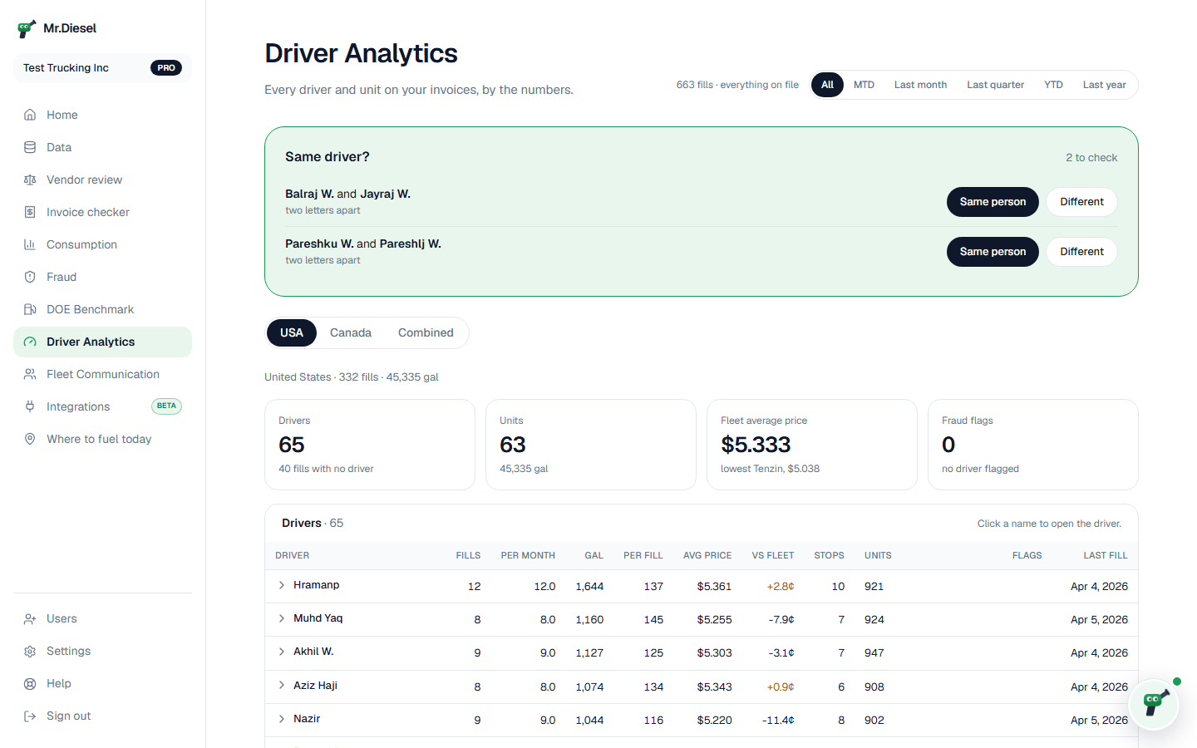Switch to the Combined region tab

tap(426, 332)
